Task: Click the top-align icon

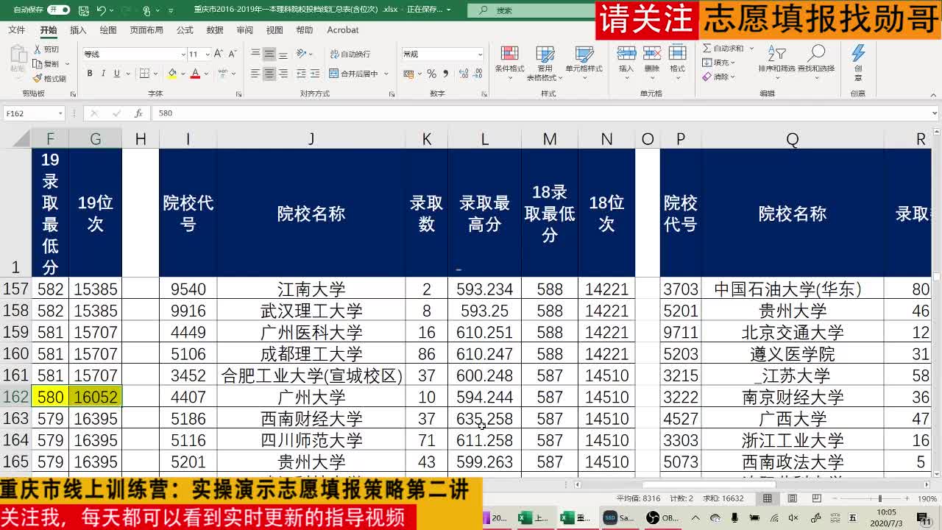Action: [x=255, y=54]
